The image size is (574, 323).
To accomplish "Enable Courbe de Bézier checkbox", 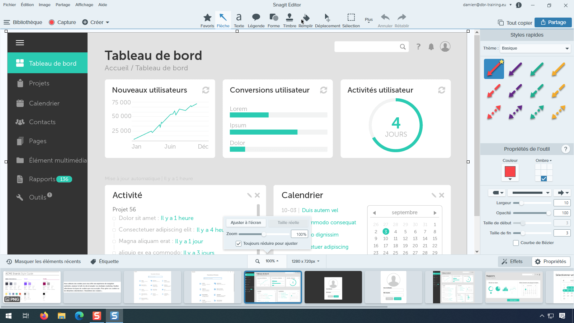I will [x=516, y=243].
